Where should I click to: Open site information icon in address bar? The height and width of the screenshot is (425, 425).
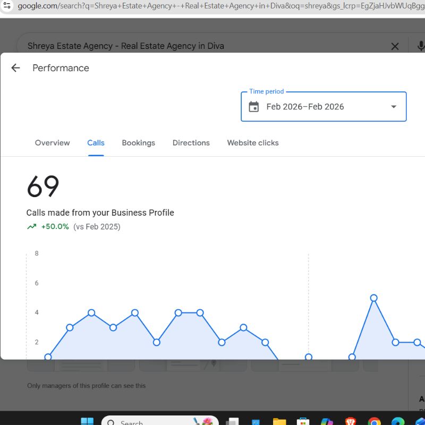6,6
